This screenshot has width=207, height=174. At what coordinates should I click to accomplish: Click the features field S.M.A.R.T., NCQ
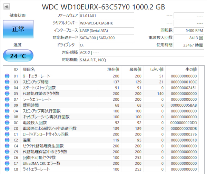141,60
